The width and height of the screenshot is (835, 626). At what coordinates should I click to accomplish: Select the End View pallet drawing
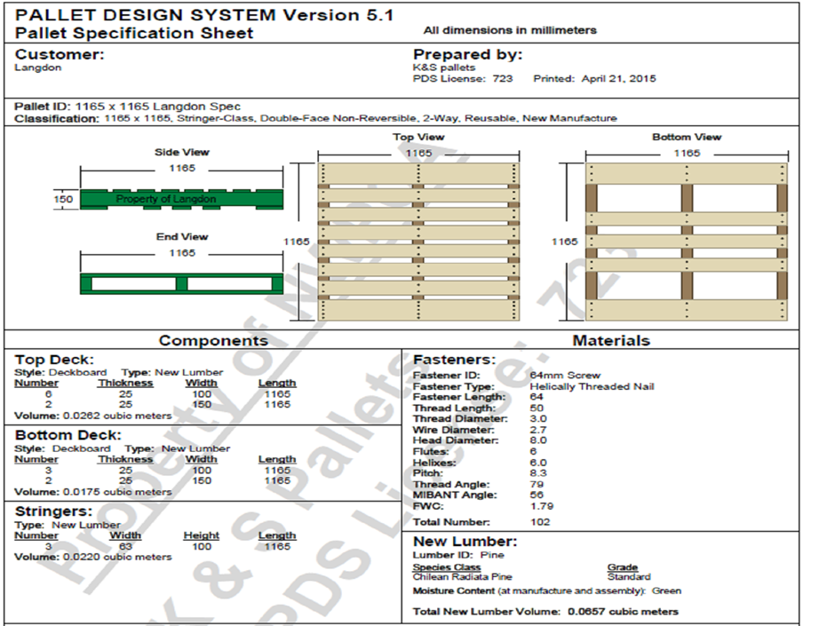coord(182,284)
